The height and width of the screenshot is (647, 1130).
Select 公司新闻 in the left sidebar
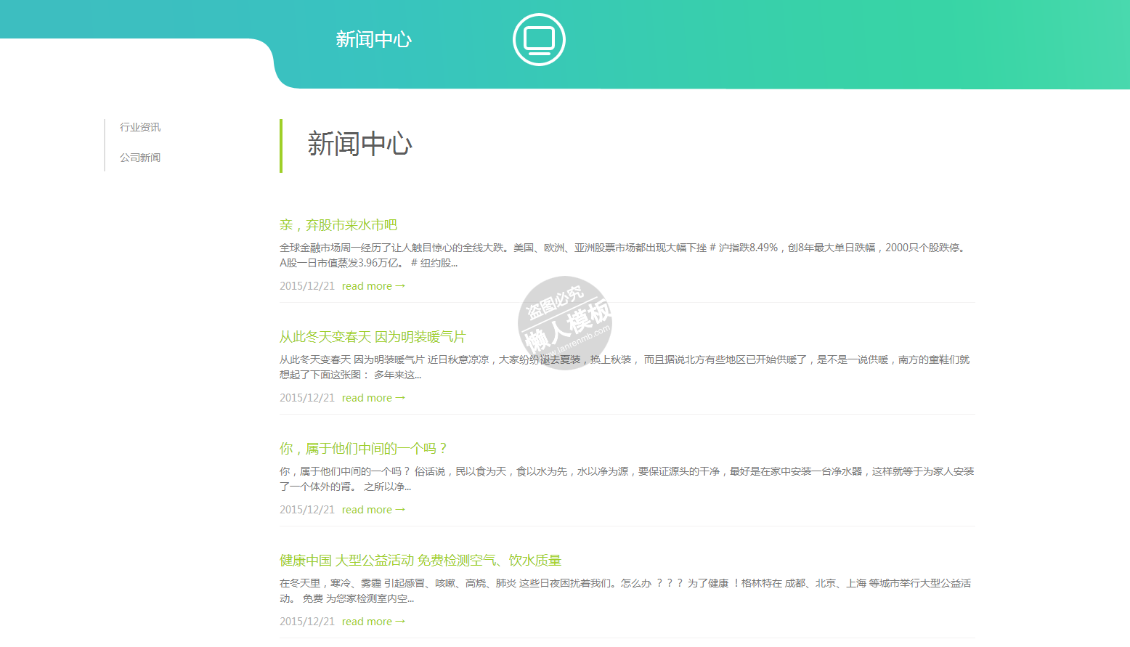point(140,158)
